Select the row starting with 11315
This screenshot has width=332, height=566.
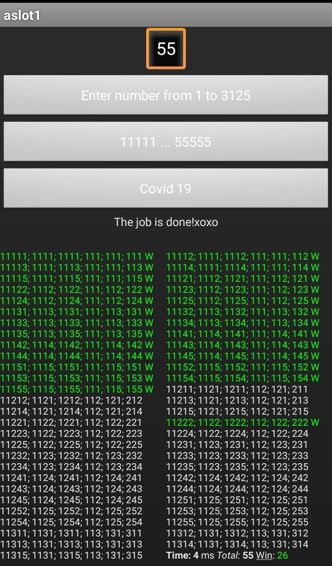pos(71,555)
